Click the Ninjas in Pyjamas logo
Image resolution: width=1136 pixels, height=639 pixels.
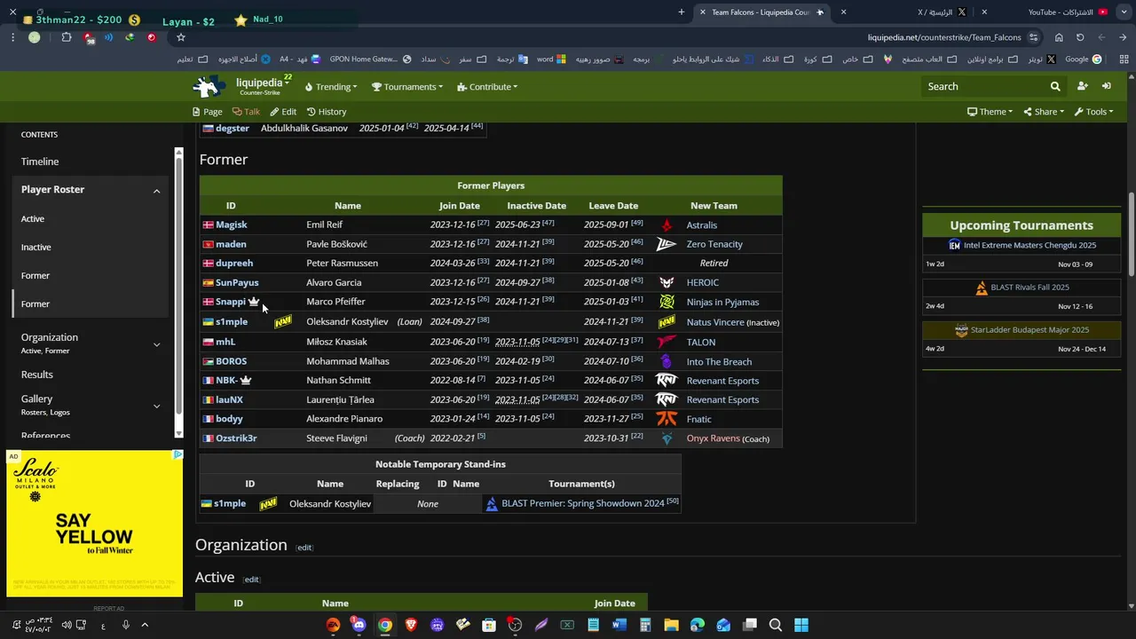point(667,302)
